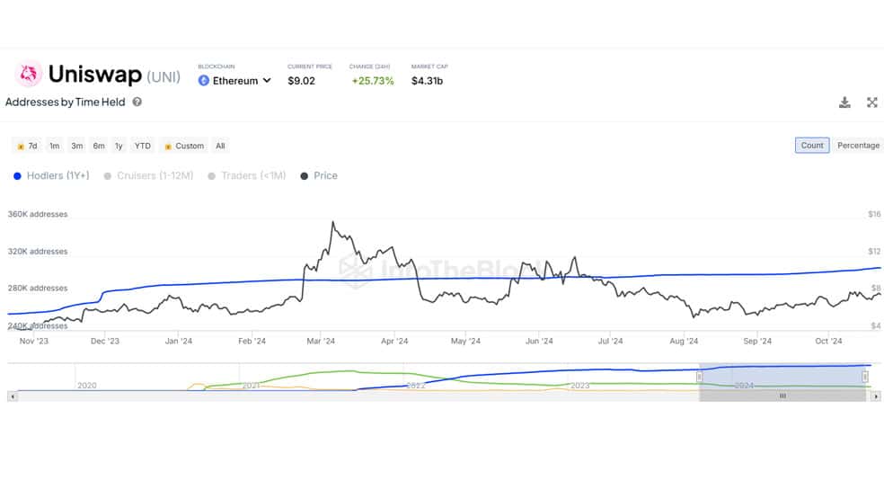The image size is (884, 498).
Task: Click the Mar '24 axis label
Action: pos(321,342)
